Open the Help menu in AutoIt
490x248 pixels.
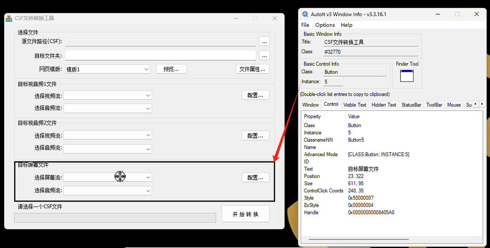347,25
